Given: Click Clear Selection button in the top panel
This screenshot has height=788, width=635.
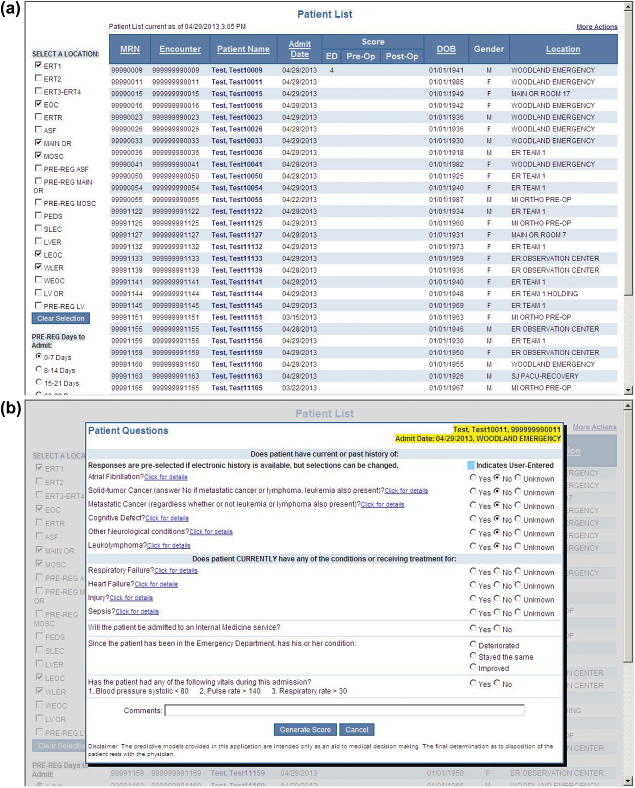Looking at the screenshot, I should pos(60,318).
